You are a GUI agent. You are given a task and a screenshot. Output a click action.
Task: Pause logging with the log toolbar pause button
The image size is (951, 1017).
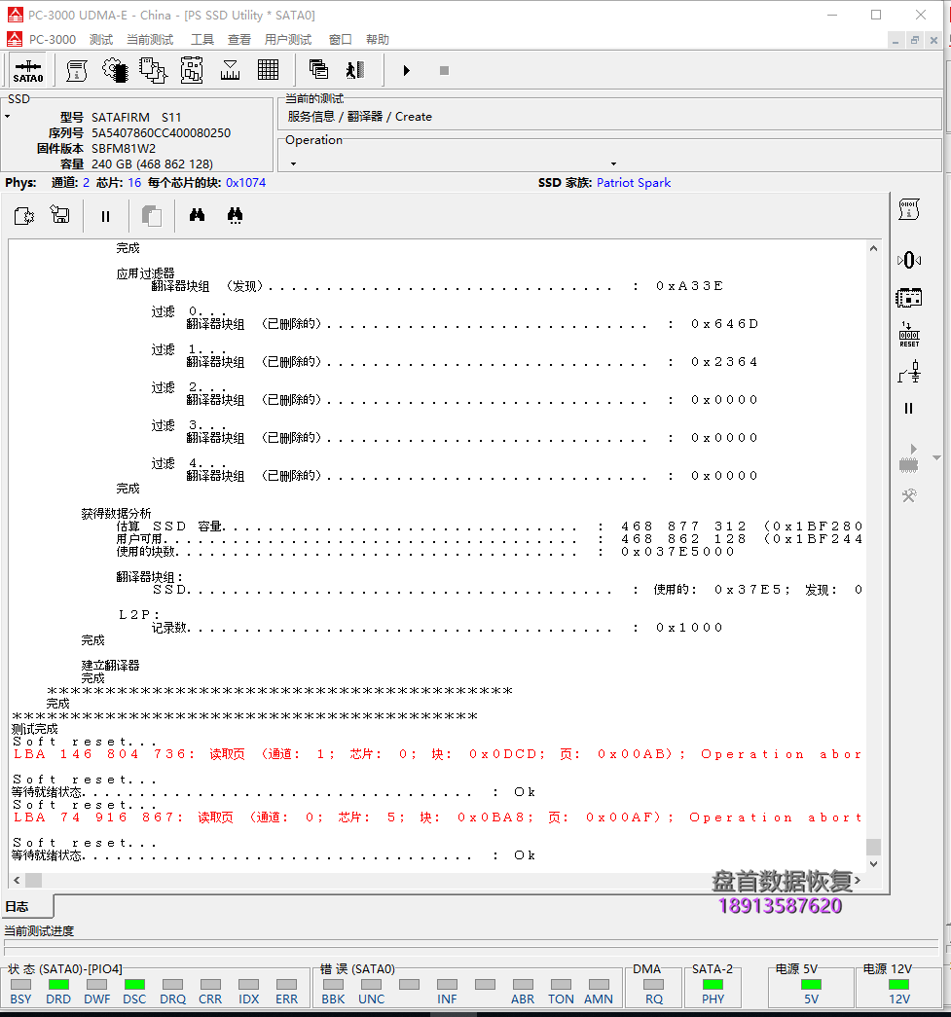click(x=106, y=216)
